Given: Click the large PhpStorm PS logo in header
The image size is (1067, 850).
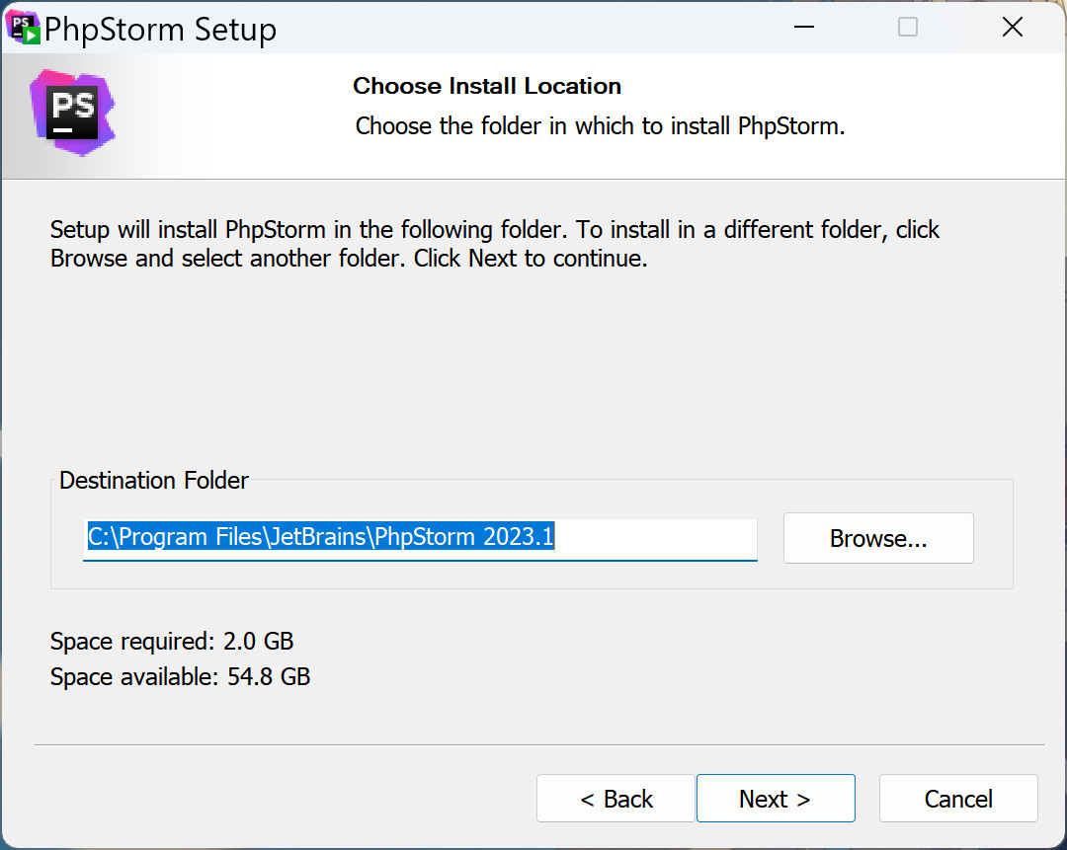Looking at the screenshot, I should point(74,112).
